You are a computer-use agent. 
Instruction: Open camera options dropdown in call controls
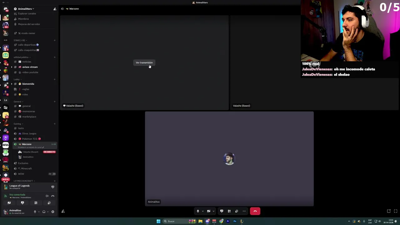click(x=213, y=211)
